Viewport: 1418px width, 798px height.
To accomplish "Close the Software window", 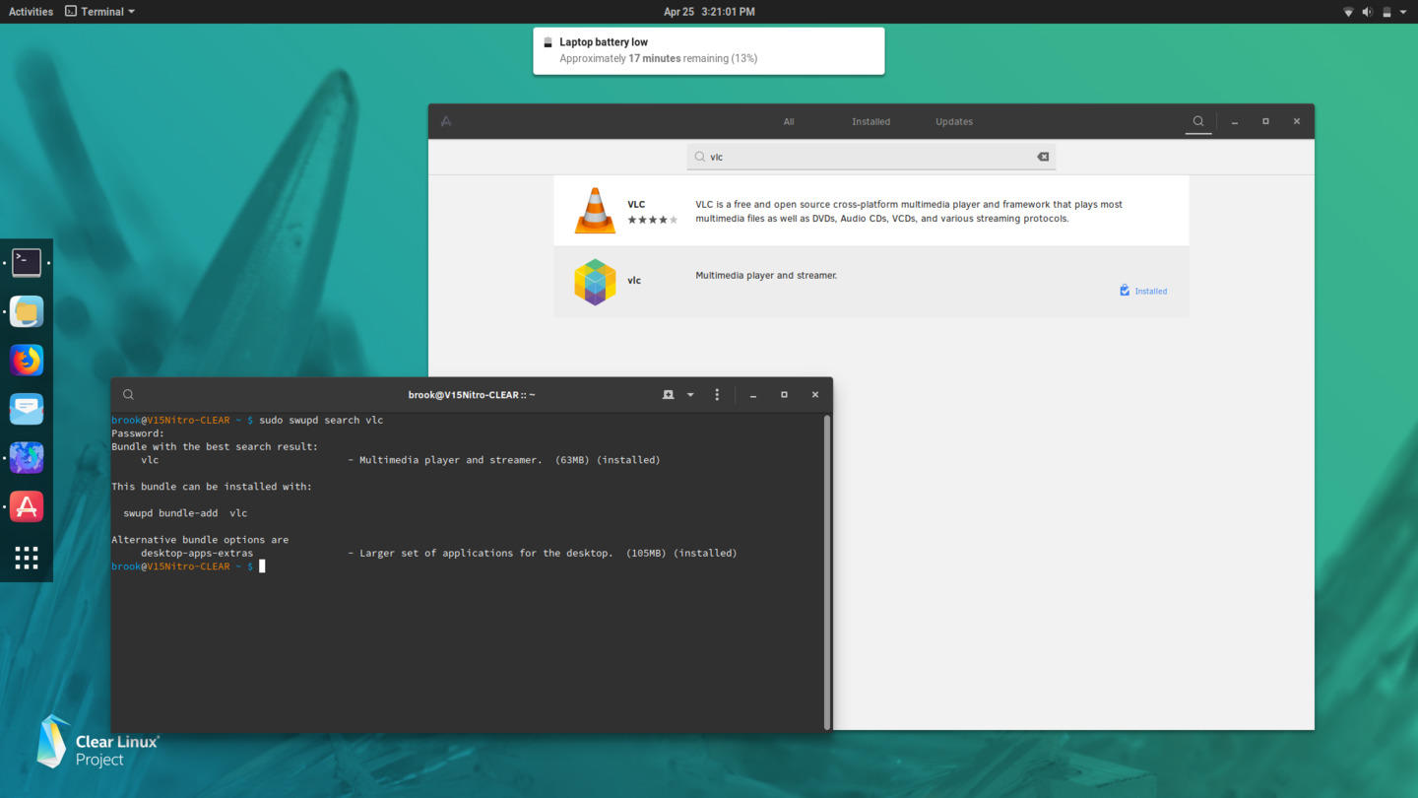I will tap(1297, 121).
